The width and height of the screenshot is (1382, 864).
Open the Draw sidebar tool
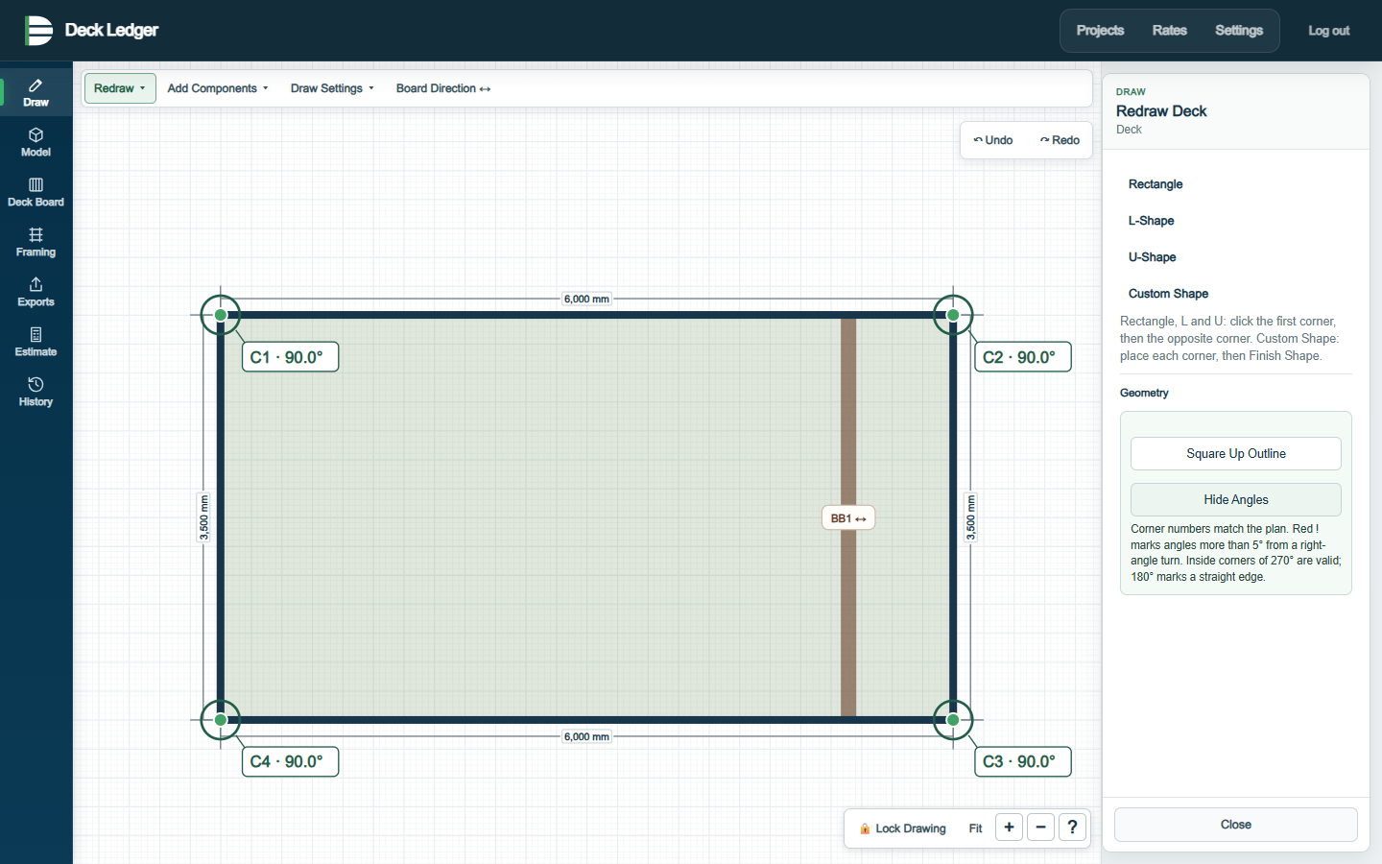pos(36,92)
